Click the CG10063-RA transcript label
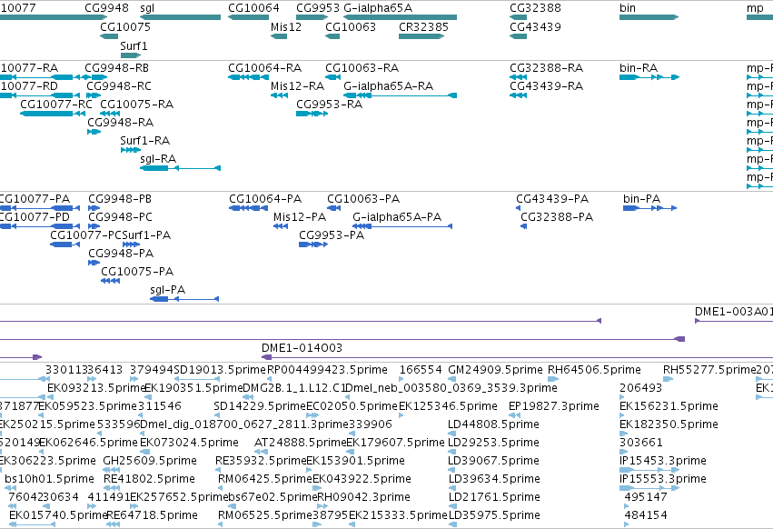Viewport: 773px width, 529px height. click(x=362, y=67)
